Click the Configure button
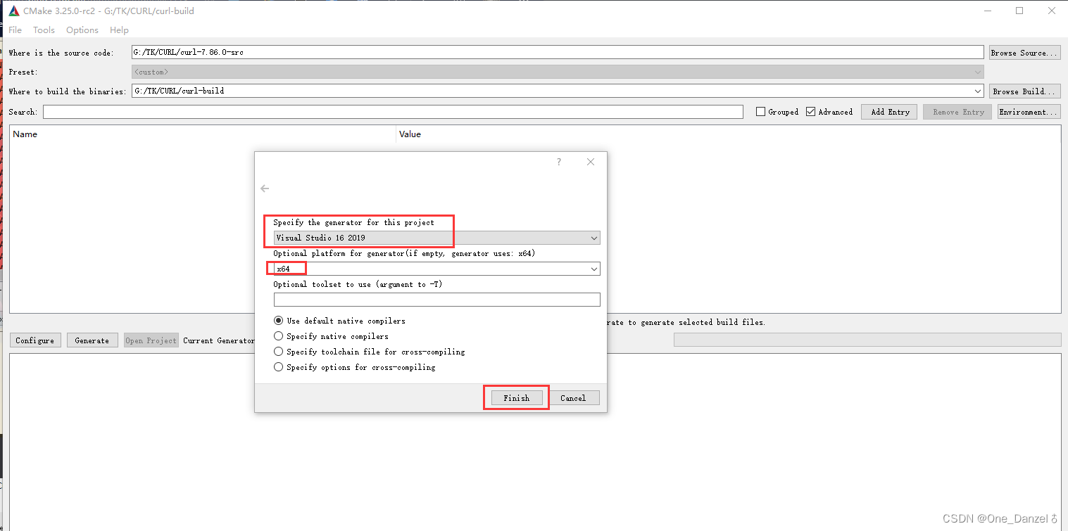Screen dimensions: 1068x531 click(34, 340)
